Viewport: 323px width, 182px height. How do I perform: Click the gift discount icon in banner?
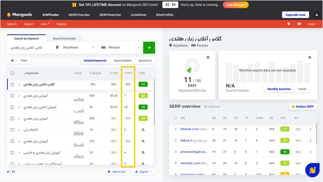[x=74, y=5]
